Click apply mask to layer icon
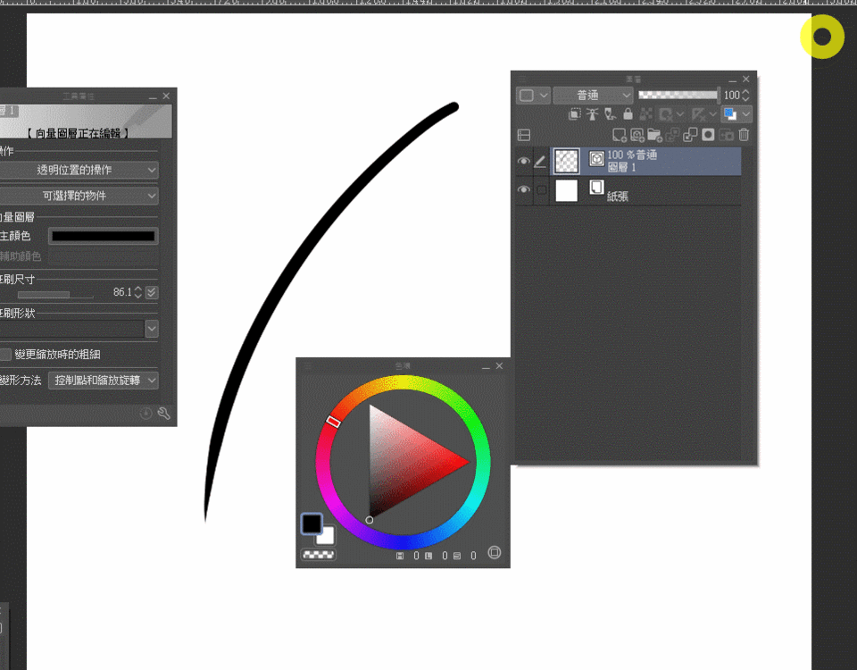 point(726,135)
